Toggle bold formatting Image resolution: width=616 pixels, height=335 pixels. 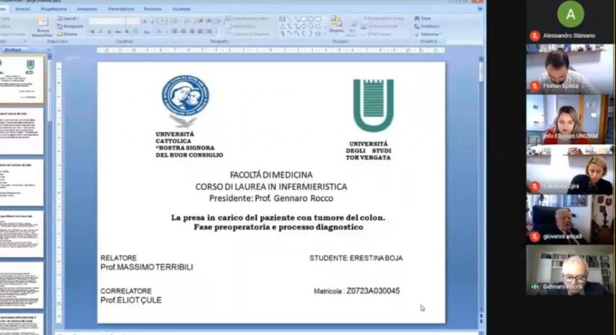pyautogui.click(x=92, y=31)
